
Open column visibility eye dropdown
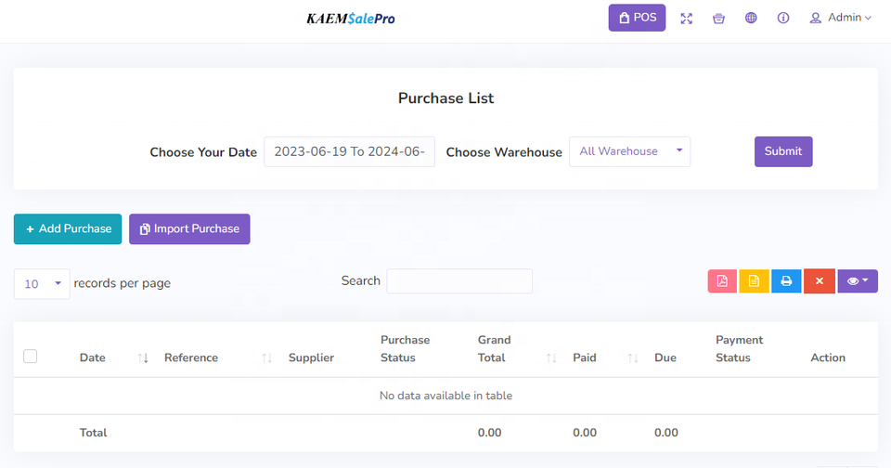tap(858, 281)
